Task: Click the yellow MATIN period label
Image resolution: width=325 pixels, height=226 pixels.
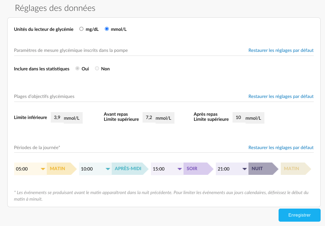Action: [x=62, y=169]
